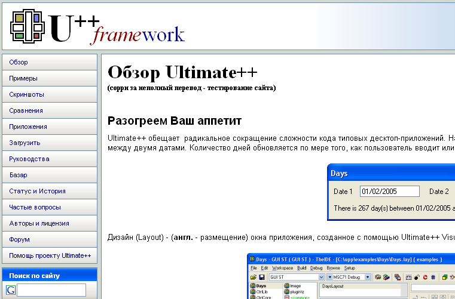Click the TheIDE window title bar icon

pos(251,259)
